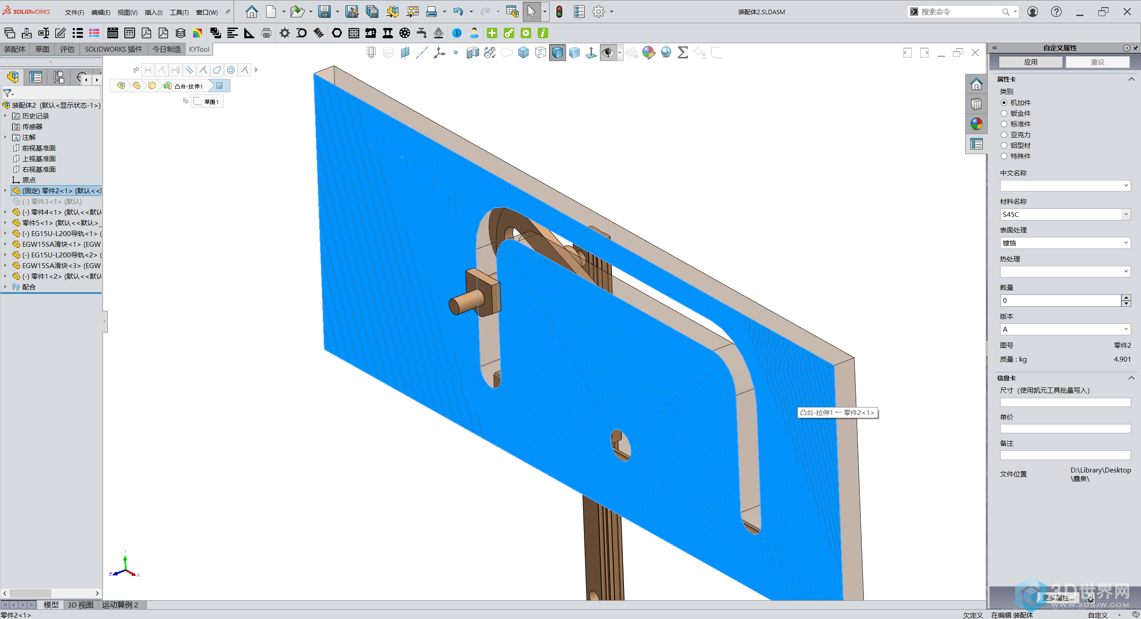
Task: Click into the 单价 input field
Action: (x=1065, y=429)
